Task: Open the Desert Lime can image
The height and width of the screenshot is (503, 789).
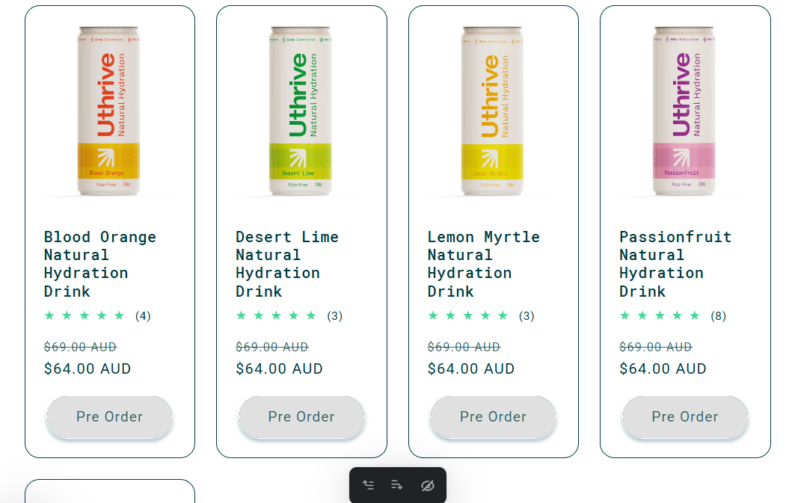Action: [x=301, y=111]
